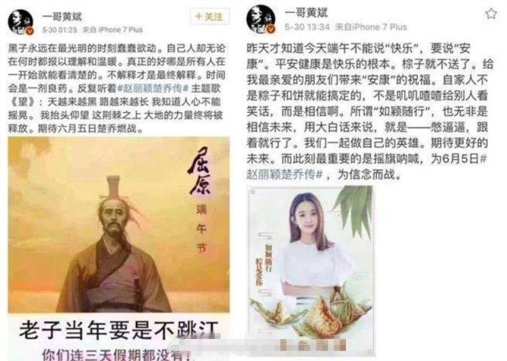Open hashtag #赵丽颖楚乔传# in right post
This screenshot has height=361, width=507.
(367, 167)
